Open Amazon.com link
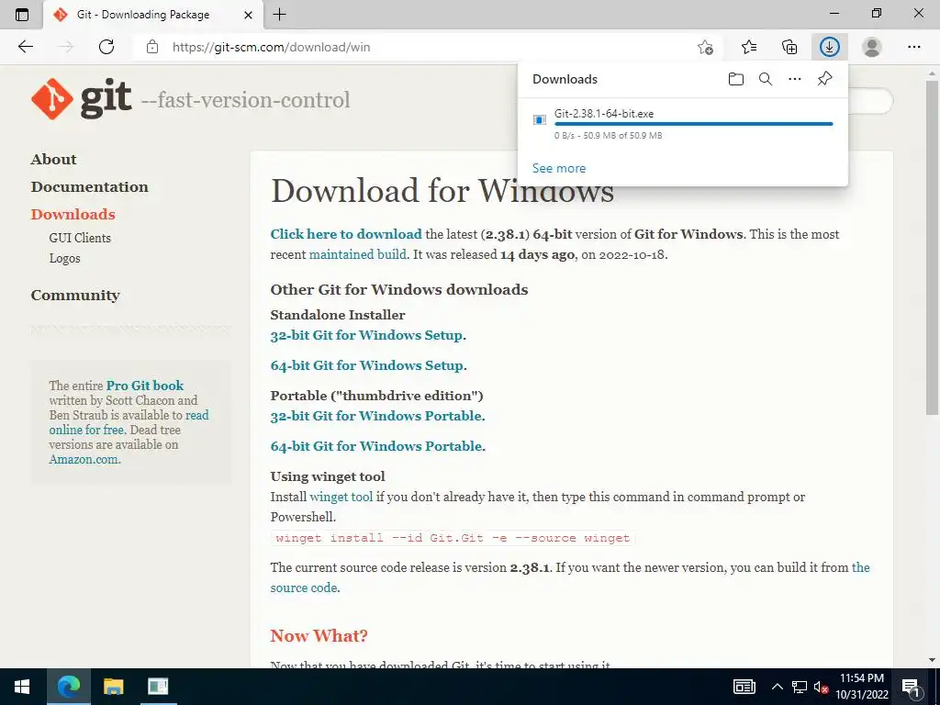940x705 pixels. [x=84, y=460]
